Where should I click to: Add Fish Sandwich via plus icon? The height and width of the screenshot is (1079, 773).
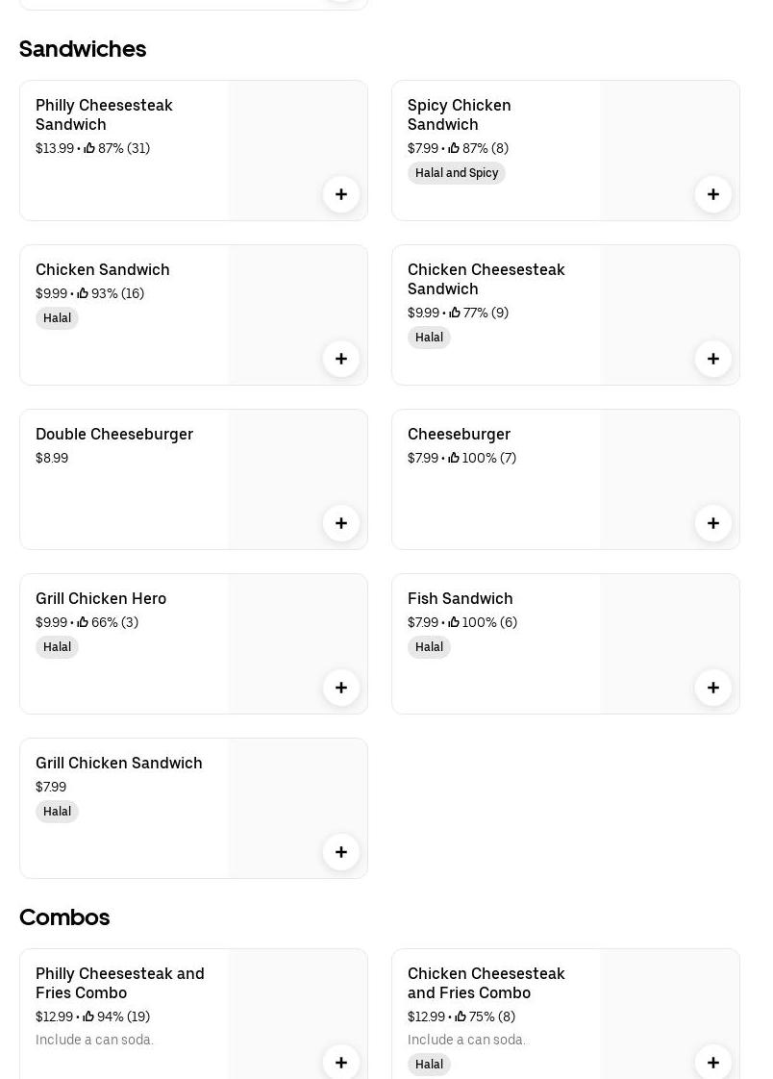click(x=713, y=688)
